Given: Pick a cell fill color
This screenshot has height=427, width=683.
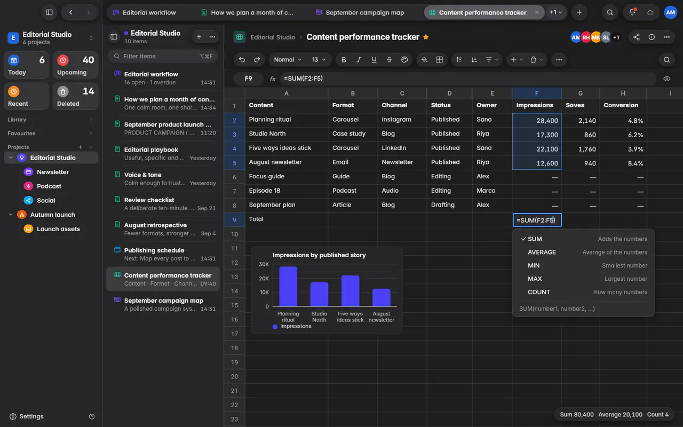Looking at the screenshot, I should click(x=424, y=60).
